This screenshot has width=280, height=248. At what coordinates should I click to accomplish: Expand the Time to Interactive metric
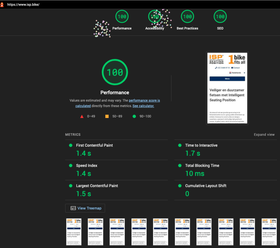201,145
